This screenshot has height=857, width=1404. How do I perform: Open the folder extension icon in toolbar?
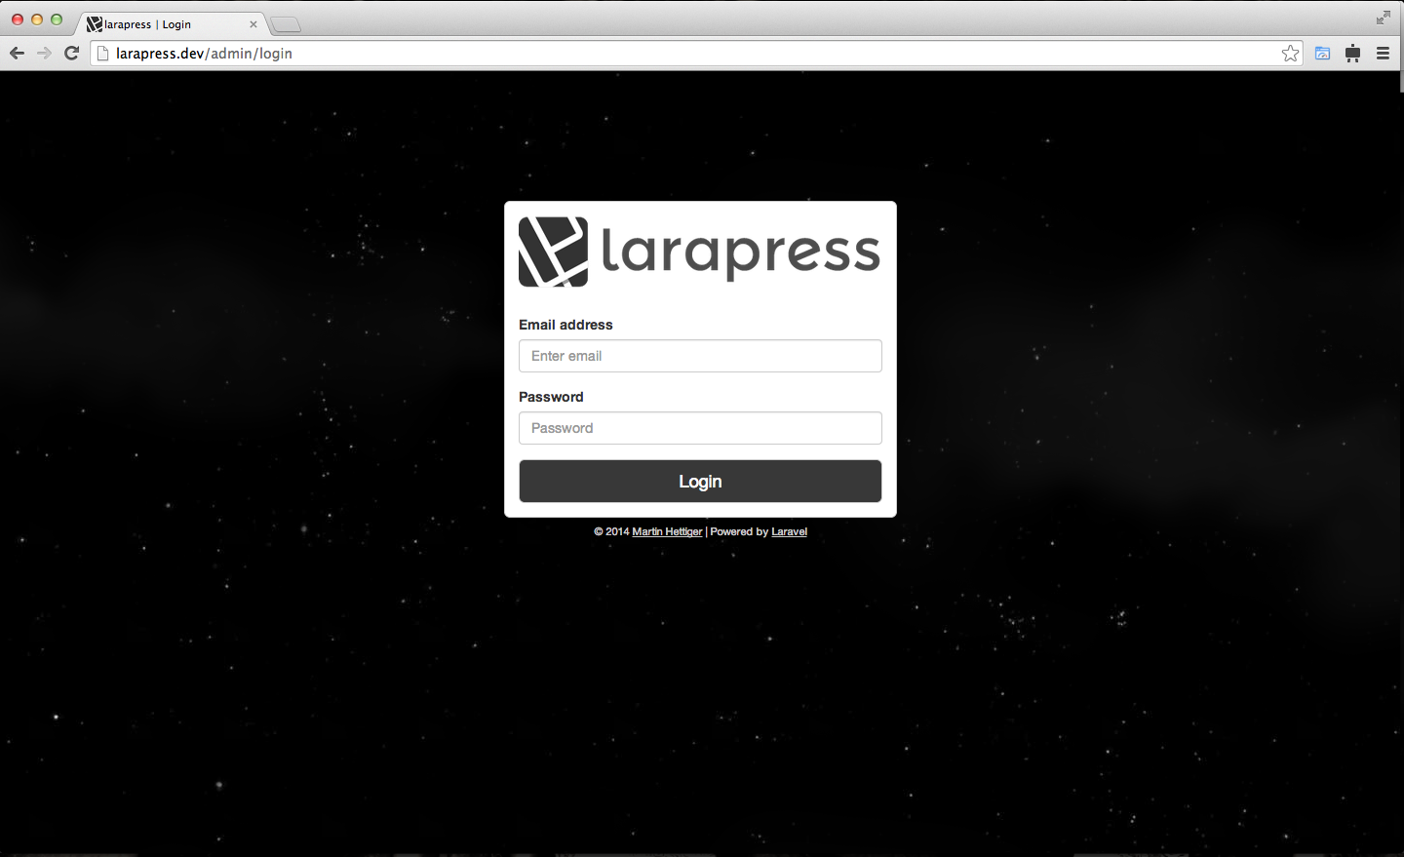(x=1322, y=54)
